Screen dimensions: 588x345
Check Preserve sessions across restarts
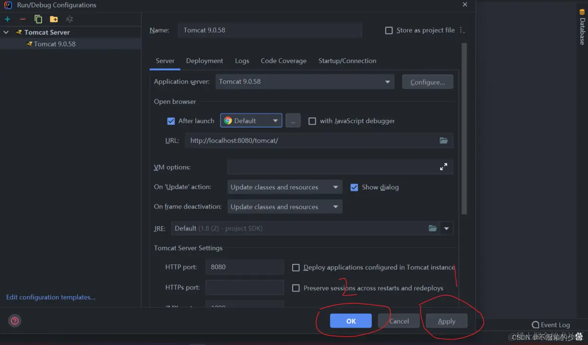point(296,288)
